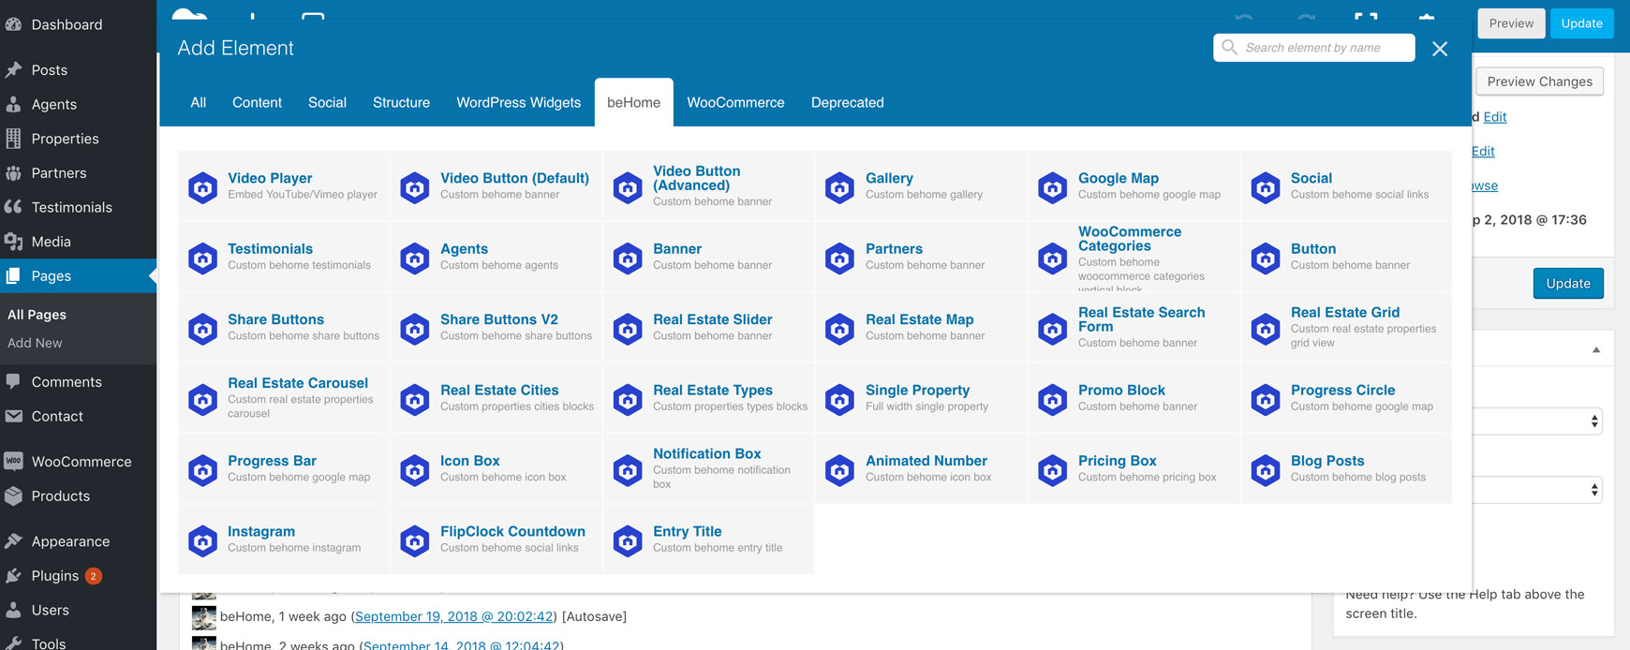
Task: Click the Update button in Publish box
Action: [x=1568, y=283]
